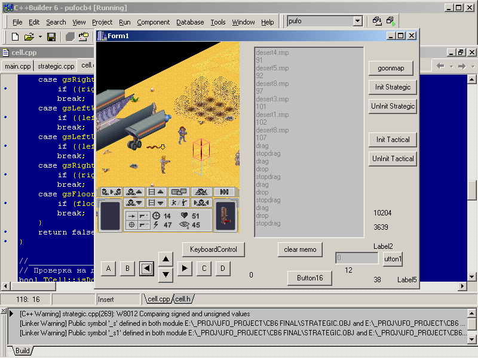
Task: Click the editor vertical scrollbar thumb
Action: [471, 190]
